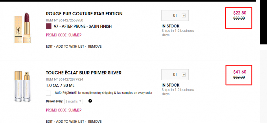This screenshot has width=267, height=123.
Task: Enable the Auto Replenish checkbox
Action: point(48,93)
